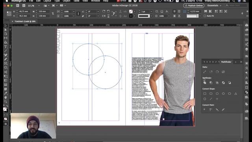This screenshot has width=252, height=142.
Task: Select the Eyedropper tool
Action: point(6,93)
